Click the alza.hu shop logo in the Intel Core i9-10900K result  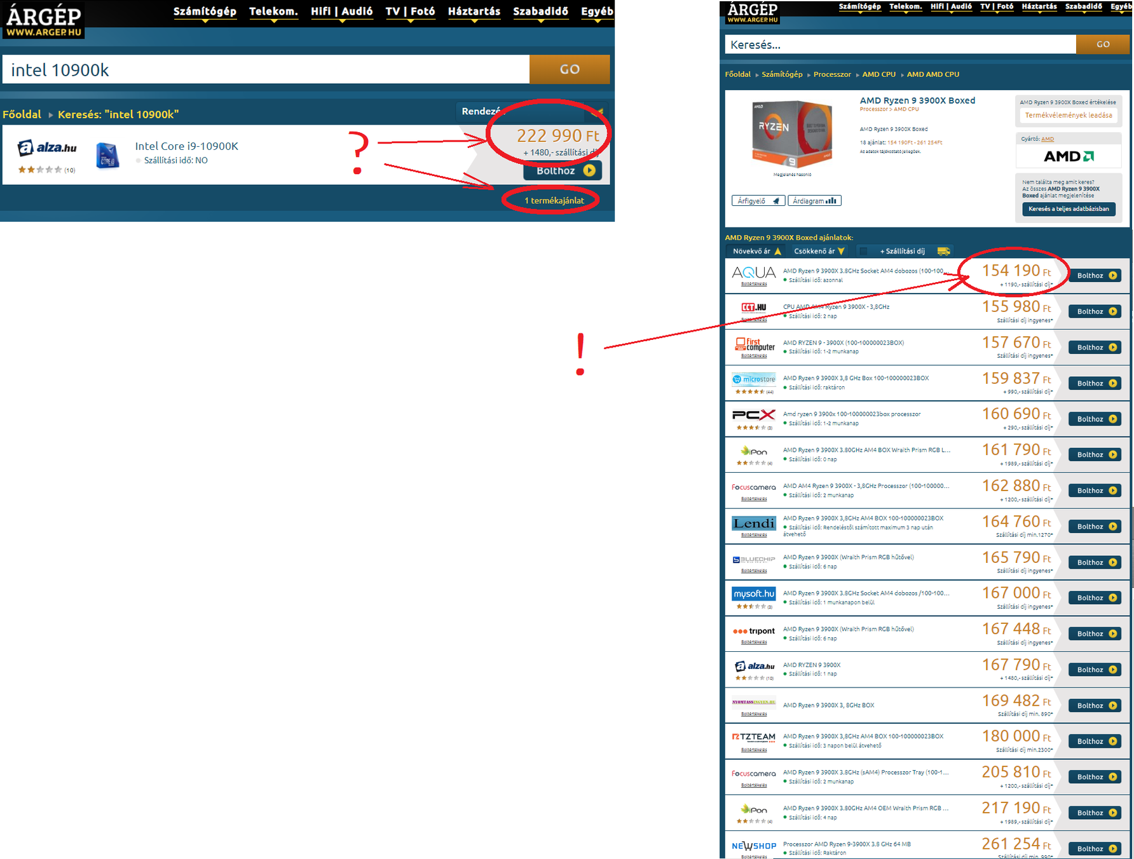[x=47, y=148]
